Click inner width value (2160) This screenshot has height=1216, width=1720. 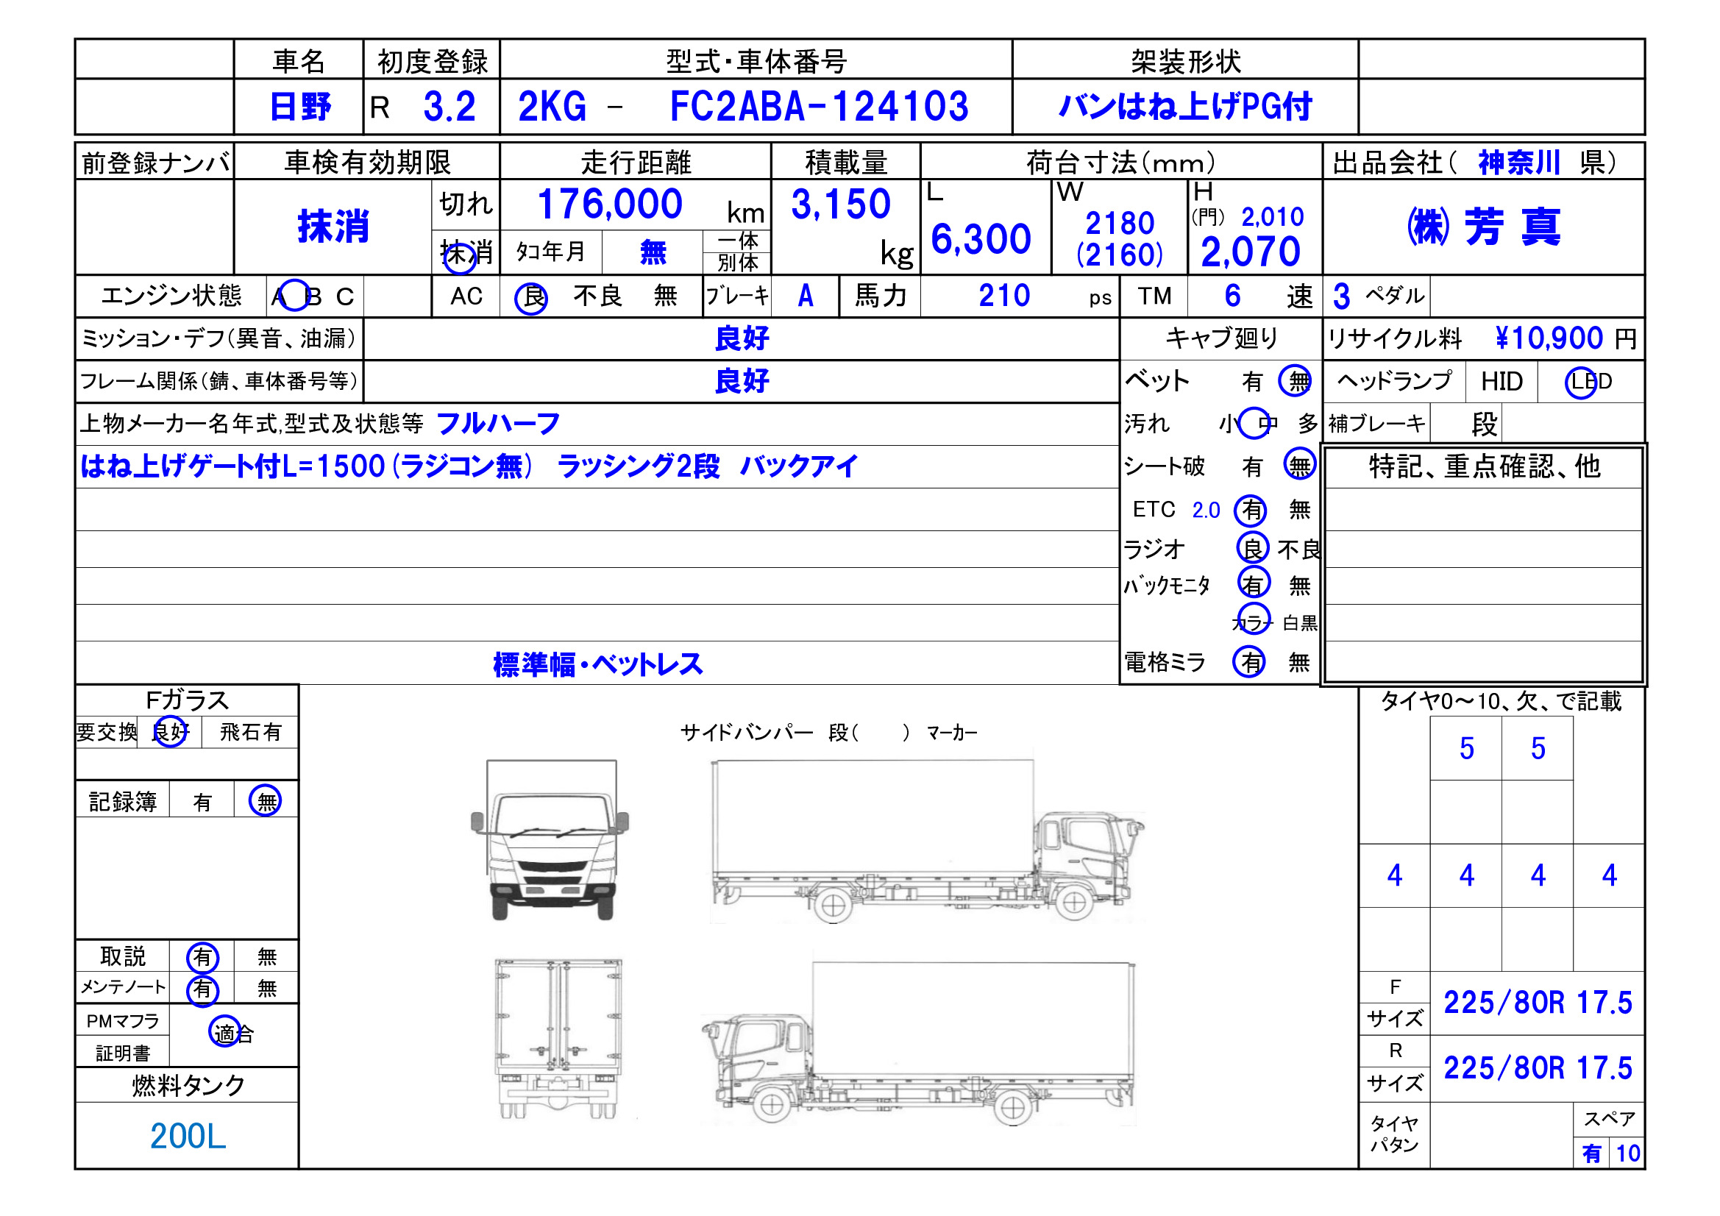pyautogui.click(x=1120, y=255)
